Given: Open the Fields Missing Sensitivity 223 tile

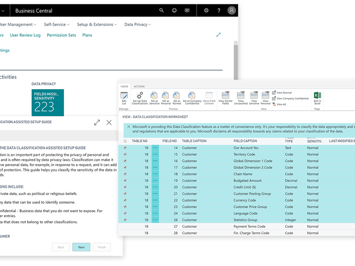Looking at the screenshot, I should coord(47,102).
